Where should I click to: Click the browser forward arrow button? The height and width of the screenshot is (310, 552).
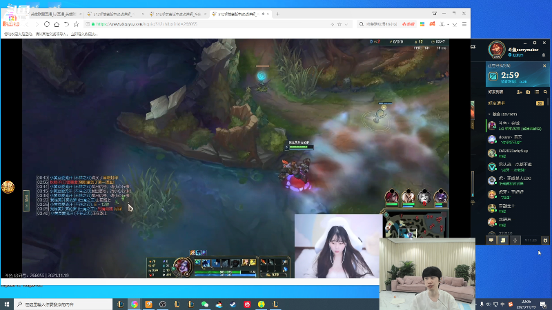point(37,24)
